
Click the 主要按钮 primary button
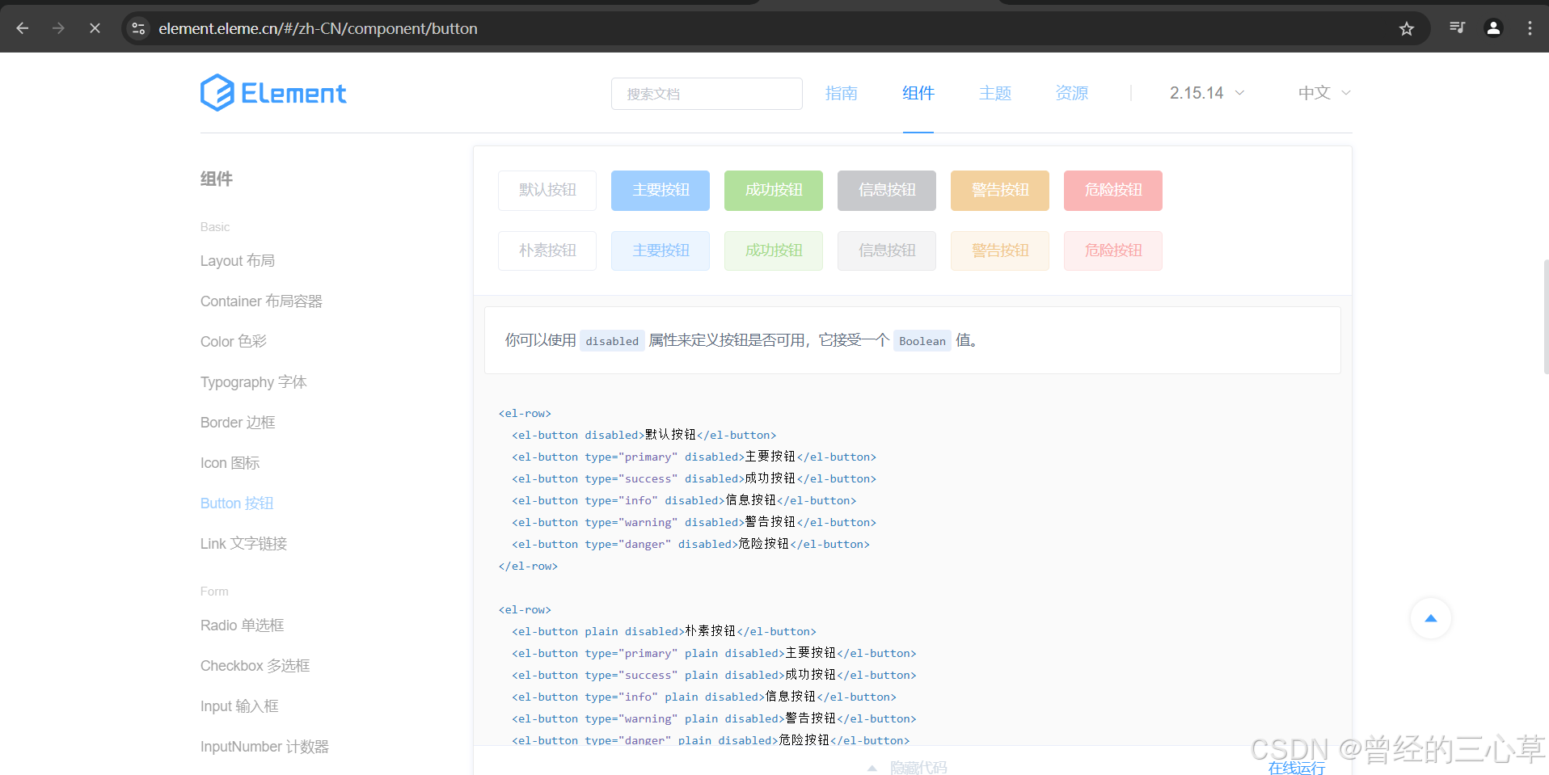coord(660,190)
